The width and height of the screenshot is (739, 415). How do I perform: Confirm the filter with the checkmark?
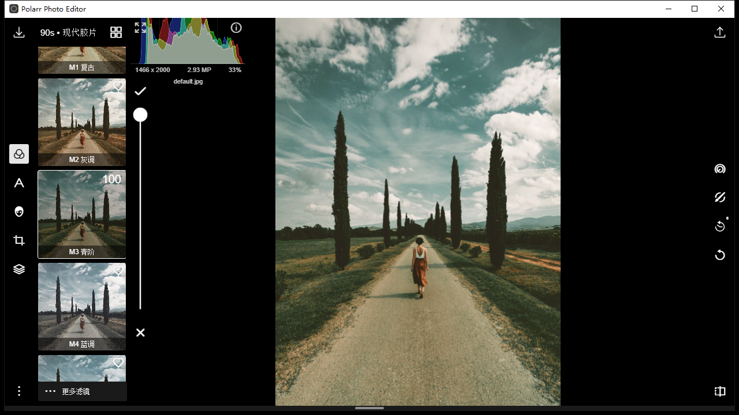tap(140, 91)
